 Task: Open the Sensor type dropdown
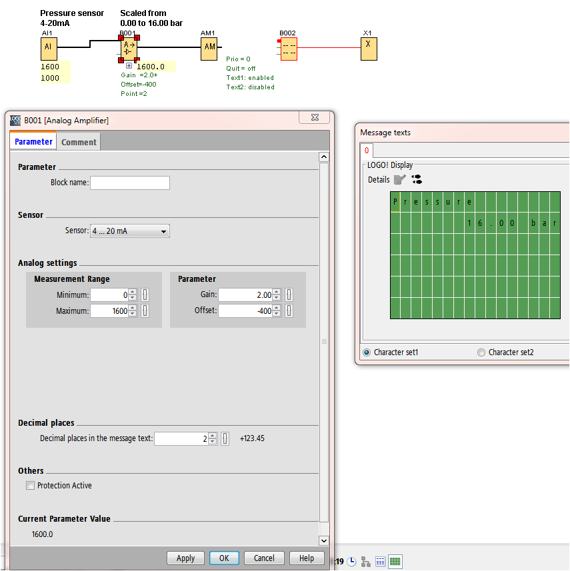(129, 231)
